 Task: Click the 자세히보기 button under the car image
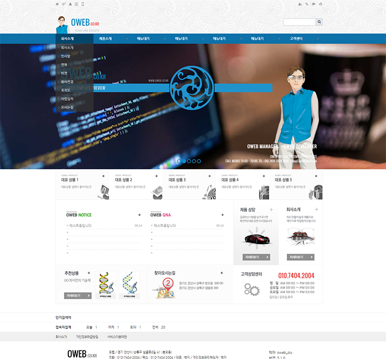tap(256, 257)
